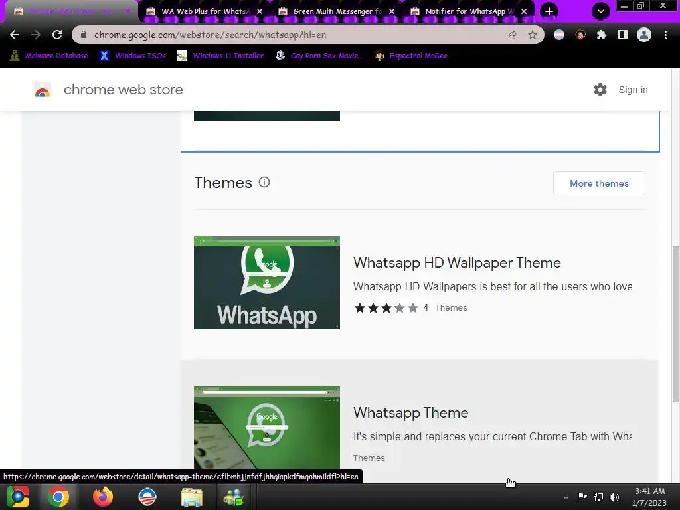Open the Espectral McGee bookmark
Viewport: 680px width, 510px height.
click(x=412, y=56)
